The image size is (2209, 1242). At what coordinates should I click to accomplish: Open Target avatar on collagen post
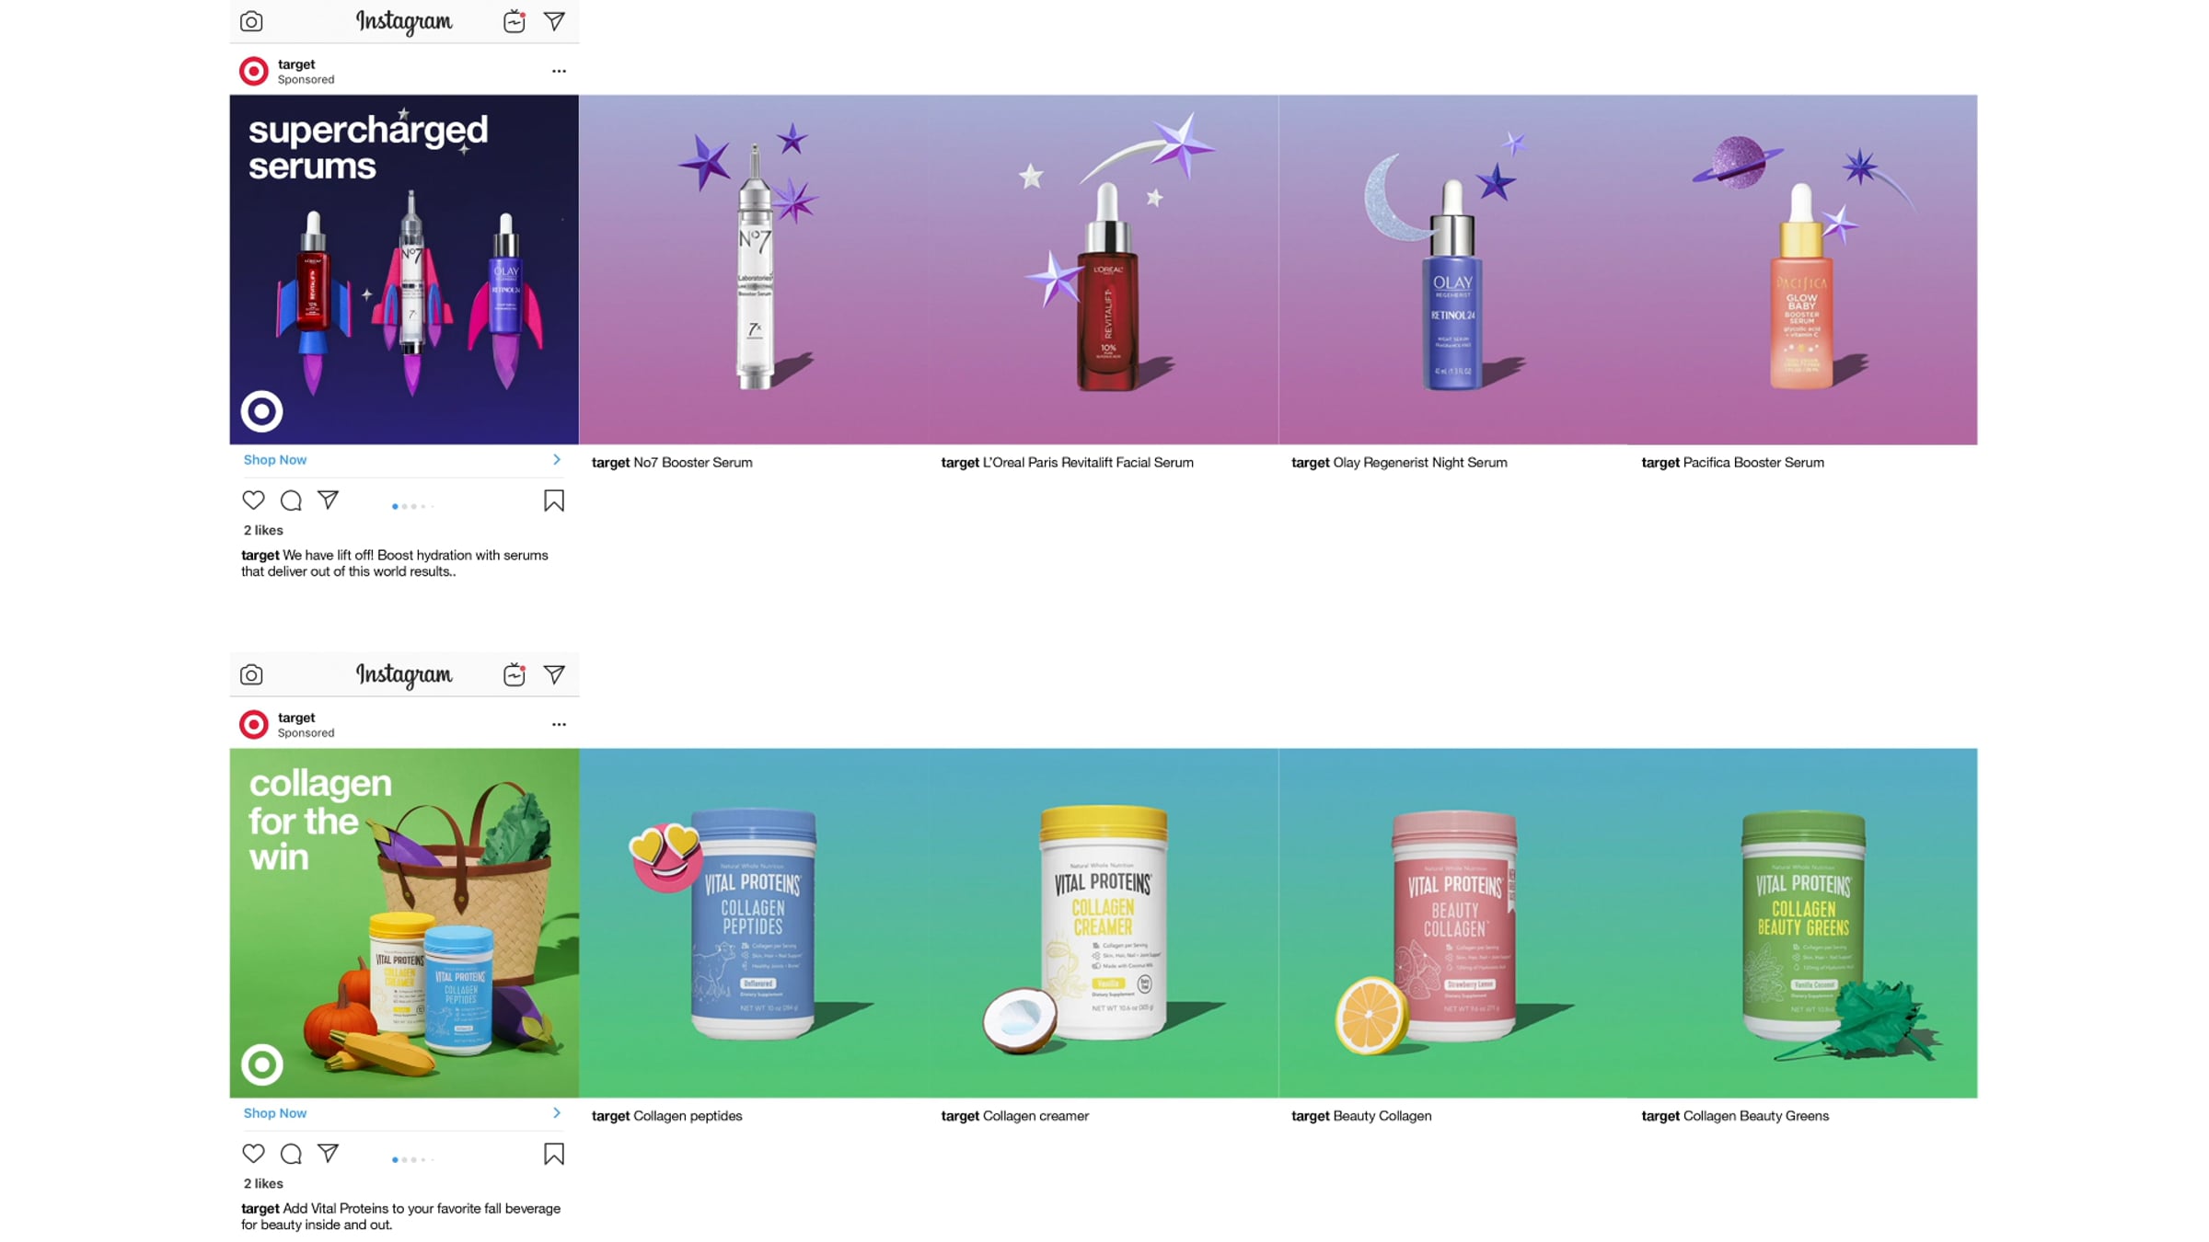[x=254, y=724]
